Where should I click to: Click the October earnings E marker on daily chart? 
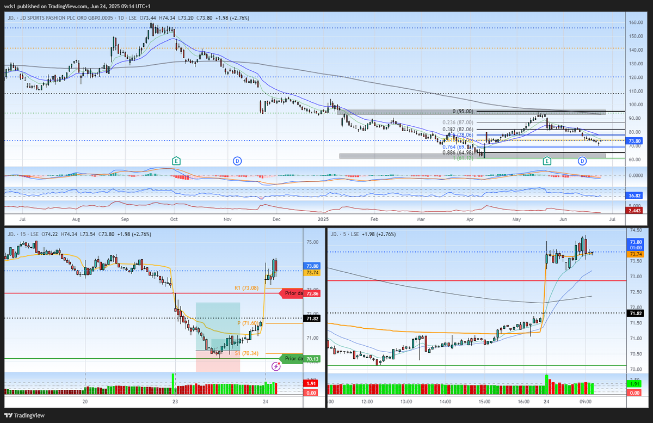(x=176, y=161)
